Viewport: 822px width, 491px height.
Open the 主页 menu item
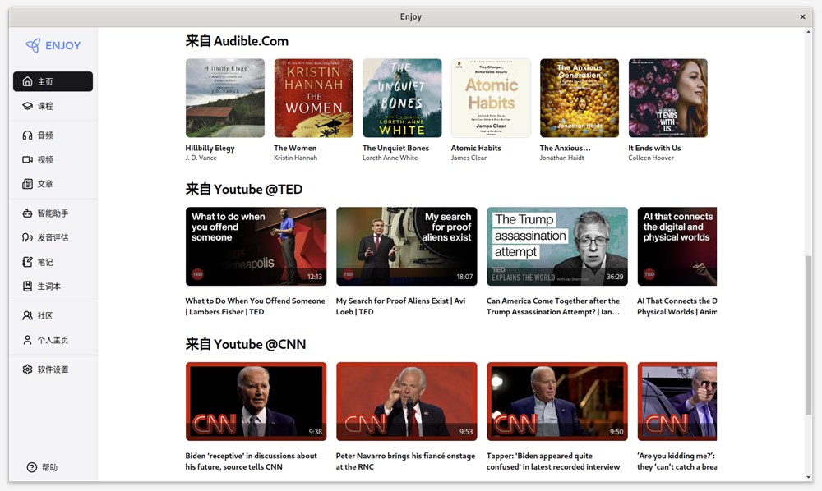pyautogui.click(x=53, y=81)
